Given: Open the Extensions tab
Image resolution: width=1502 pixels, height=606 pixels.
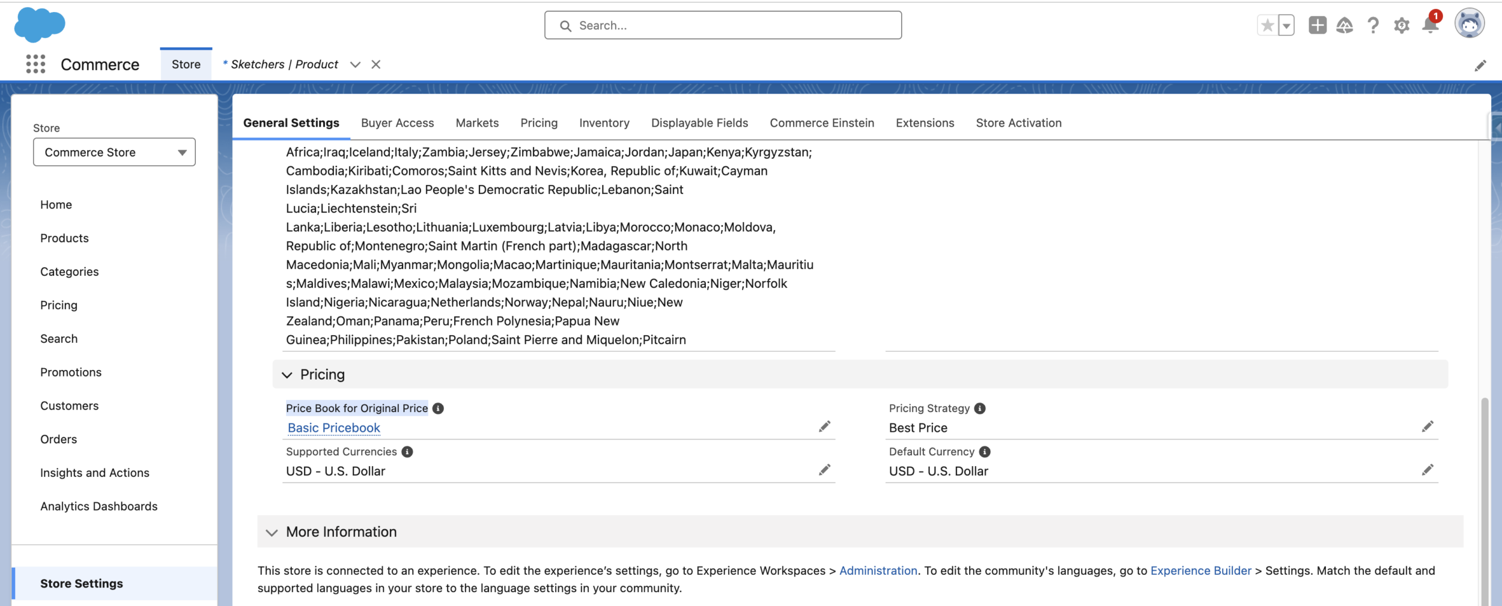Looking at the screenshot, I should coord(925,123).
